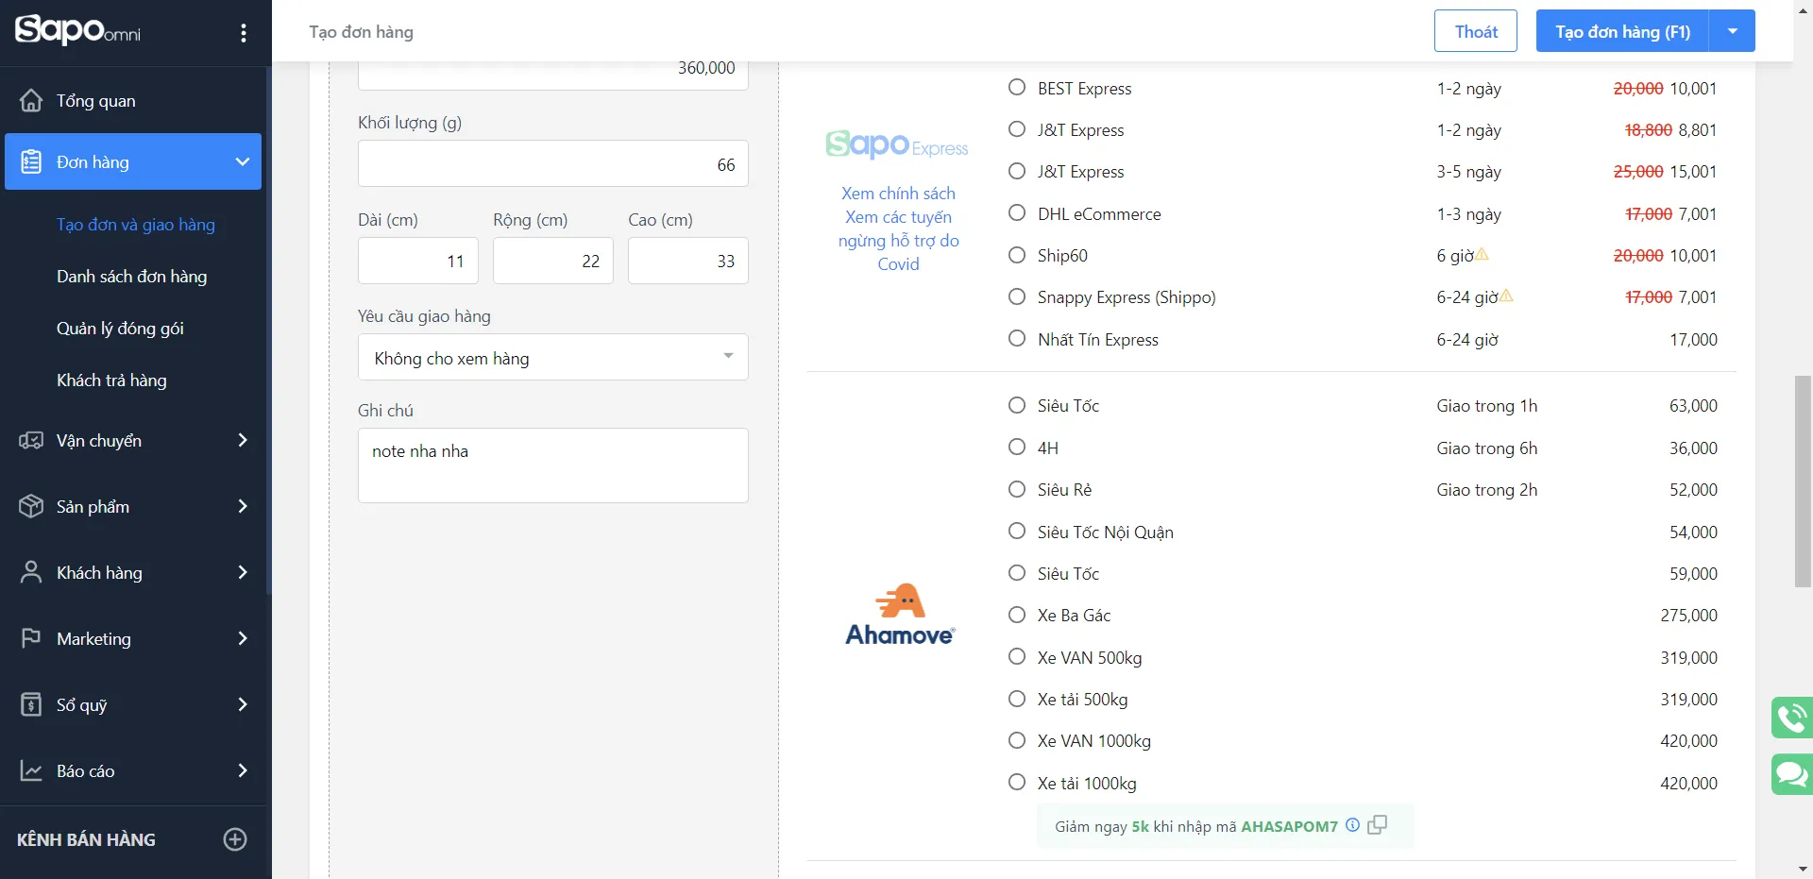Click the Sapo omni logo
This screenshot has width=1813, height=879.
click(x=77, y=30)
